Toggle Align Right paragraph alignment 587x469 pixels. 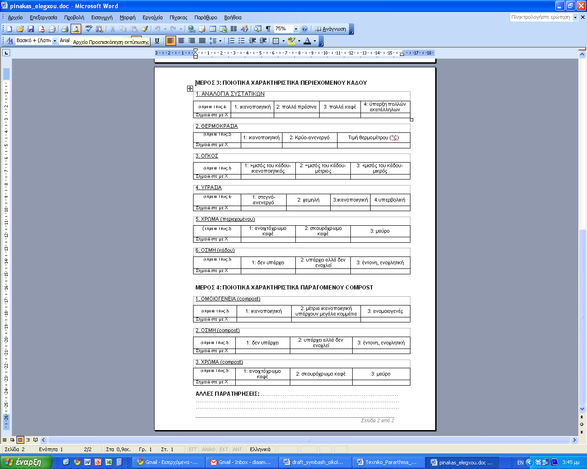coord(192,41)
